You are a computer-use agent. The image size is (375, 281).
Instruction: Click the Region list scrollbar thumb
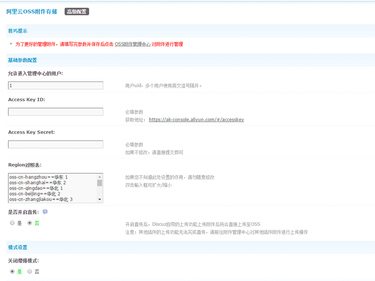(99, 183)
